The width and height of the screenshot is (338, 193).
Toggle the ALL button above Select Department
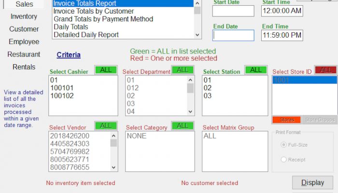tap(183, 70)
